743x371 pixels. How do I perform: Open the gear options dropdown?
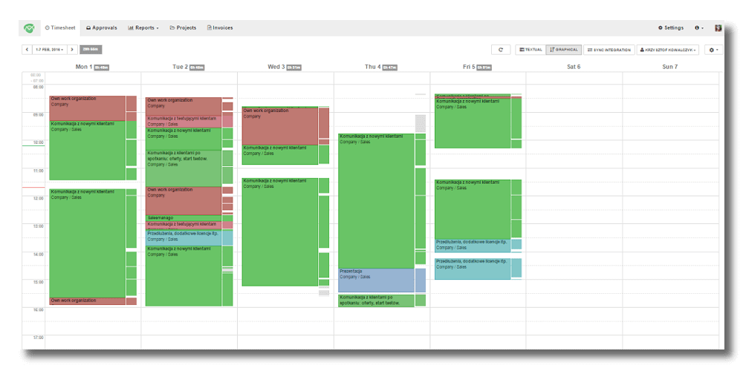click(713, 49)
